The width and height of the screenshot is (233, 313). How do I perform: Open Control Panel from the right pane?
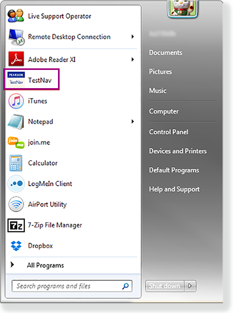click(x=169, y=132)
